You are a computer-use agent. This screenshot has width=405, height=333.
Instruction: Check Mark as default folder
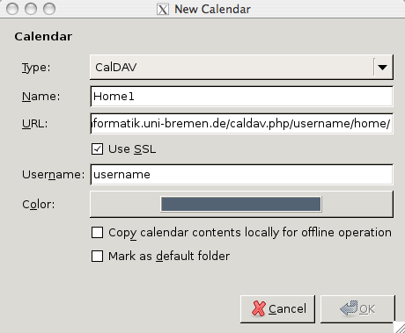click(x=97, y=256)
